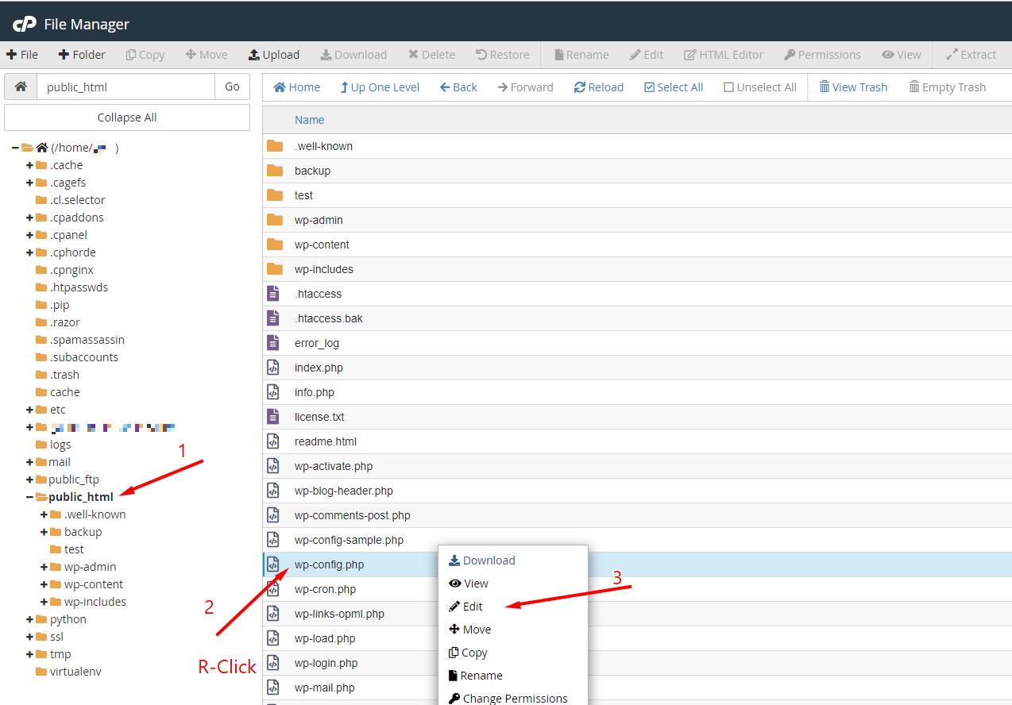
Task: Click Empty Trash
Action: pos(948,87)
